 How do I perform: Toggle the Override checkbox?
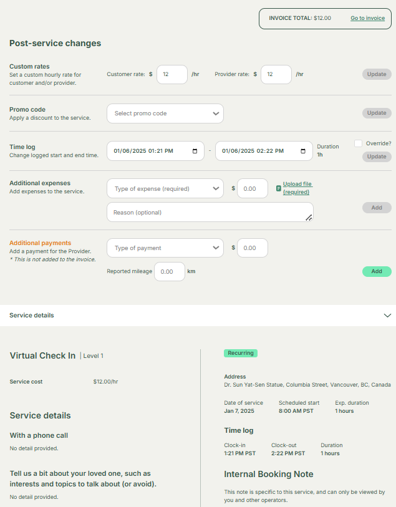[358, 143]
